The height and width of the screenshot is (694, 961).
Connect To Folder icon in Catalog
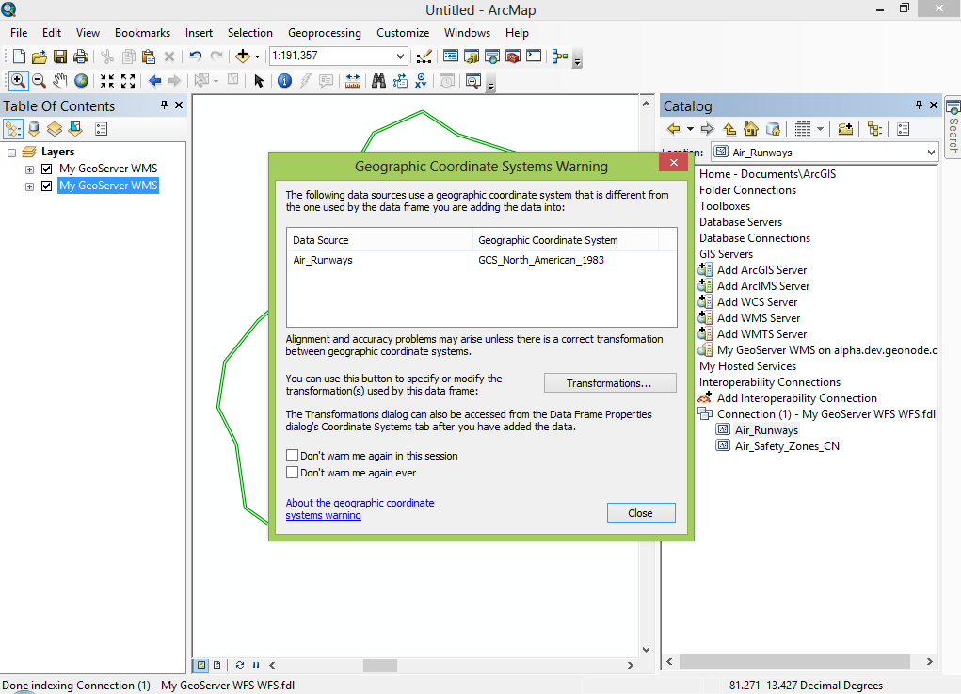point(845,129)
